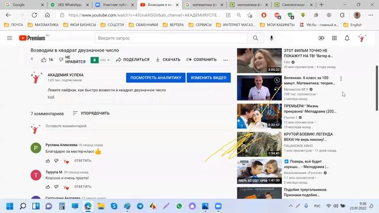Open the ЭТОТ ФИЛЬМ ТОЧНО НЕ ПОКАЖУТ thumbnail

click(x=259, y=60)
